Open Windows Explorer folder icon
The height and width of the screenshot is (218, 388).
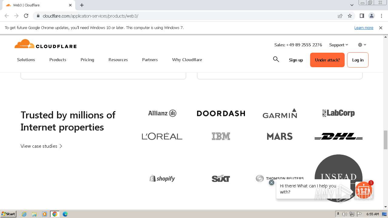(34, 214)
